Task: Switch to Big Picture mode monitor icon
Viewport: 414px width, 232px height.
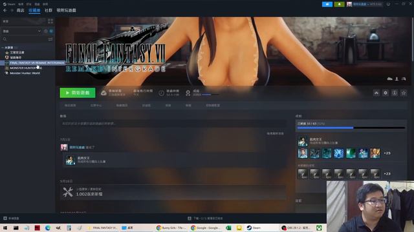Action: pyautogui.click(x=388, y=5)
